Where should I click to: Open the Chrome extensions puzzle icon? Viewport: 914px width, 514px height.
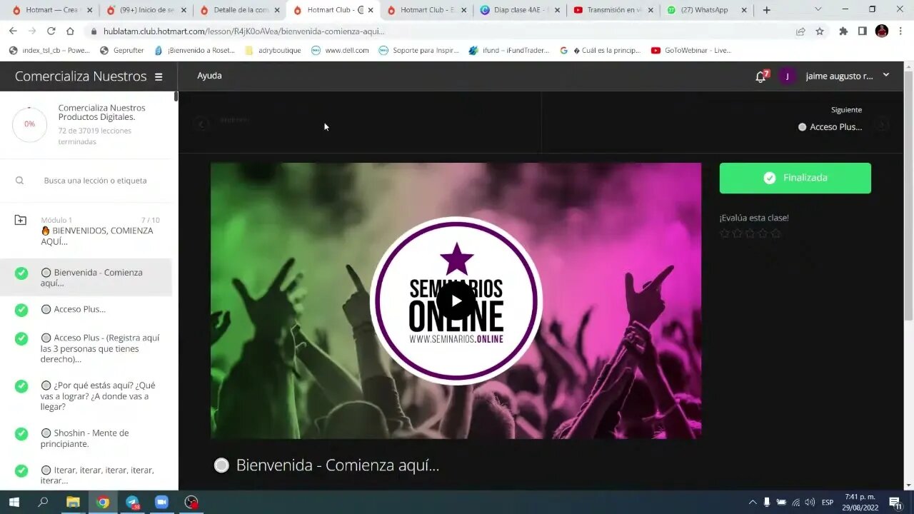[x=843, y=31]
